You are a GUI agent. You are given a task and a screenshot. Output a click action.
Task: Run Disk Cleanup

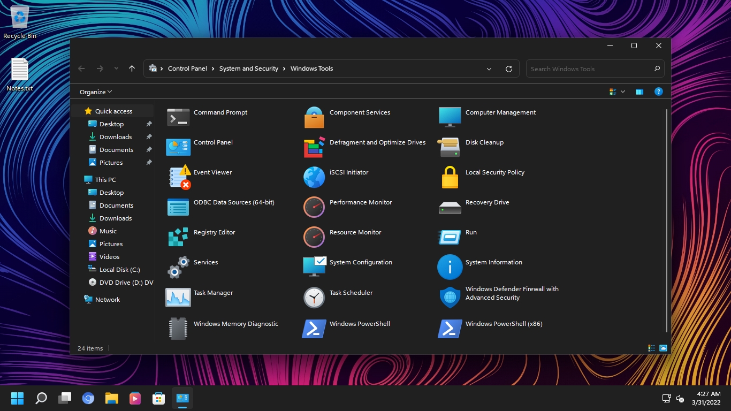coord(484,142)
